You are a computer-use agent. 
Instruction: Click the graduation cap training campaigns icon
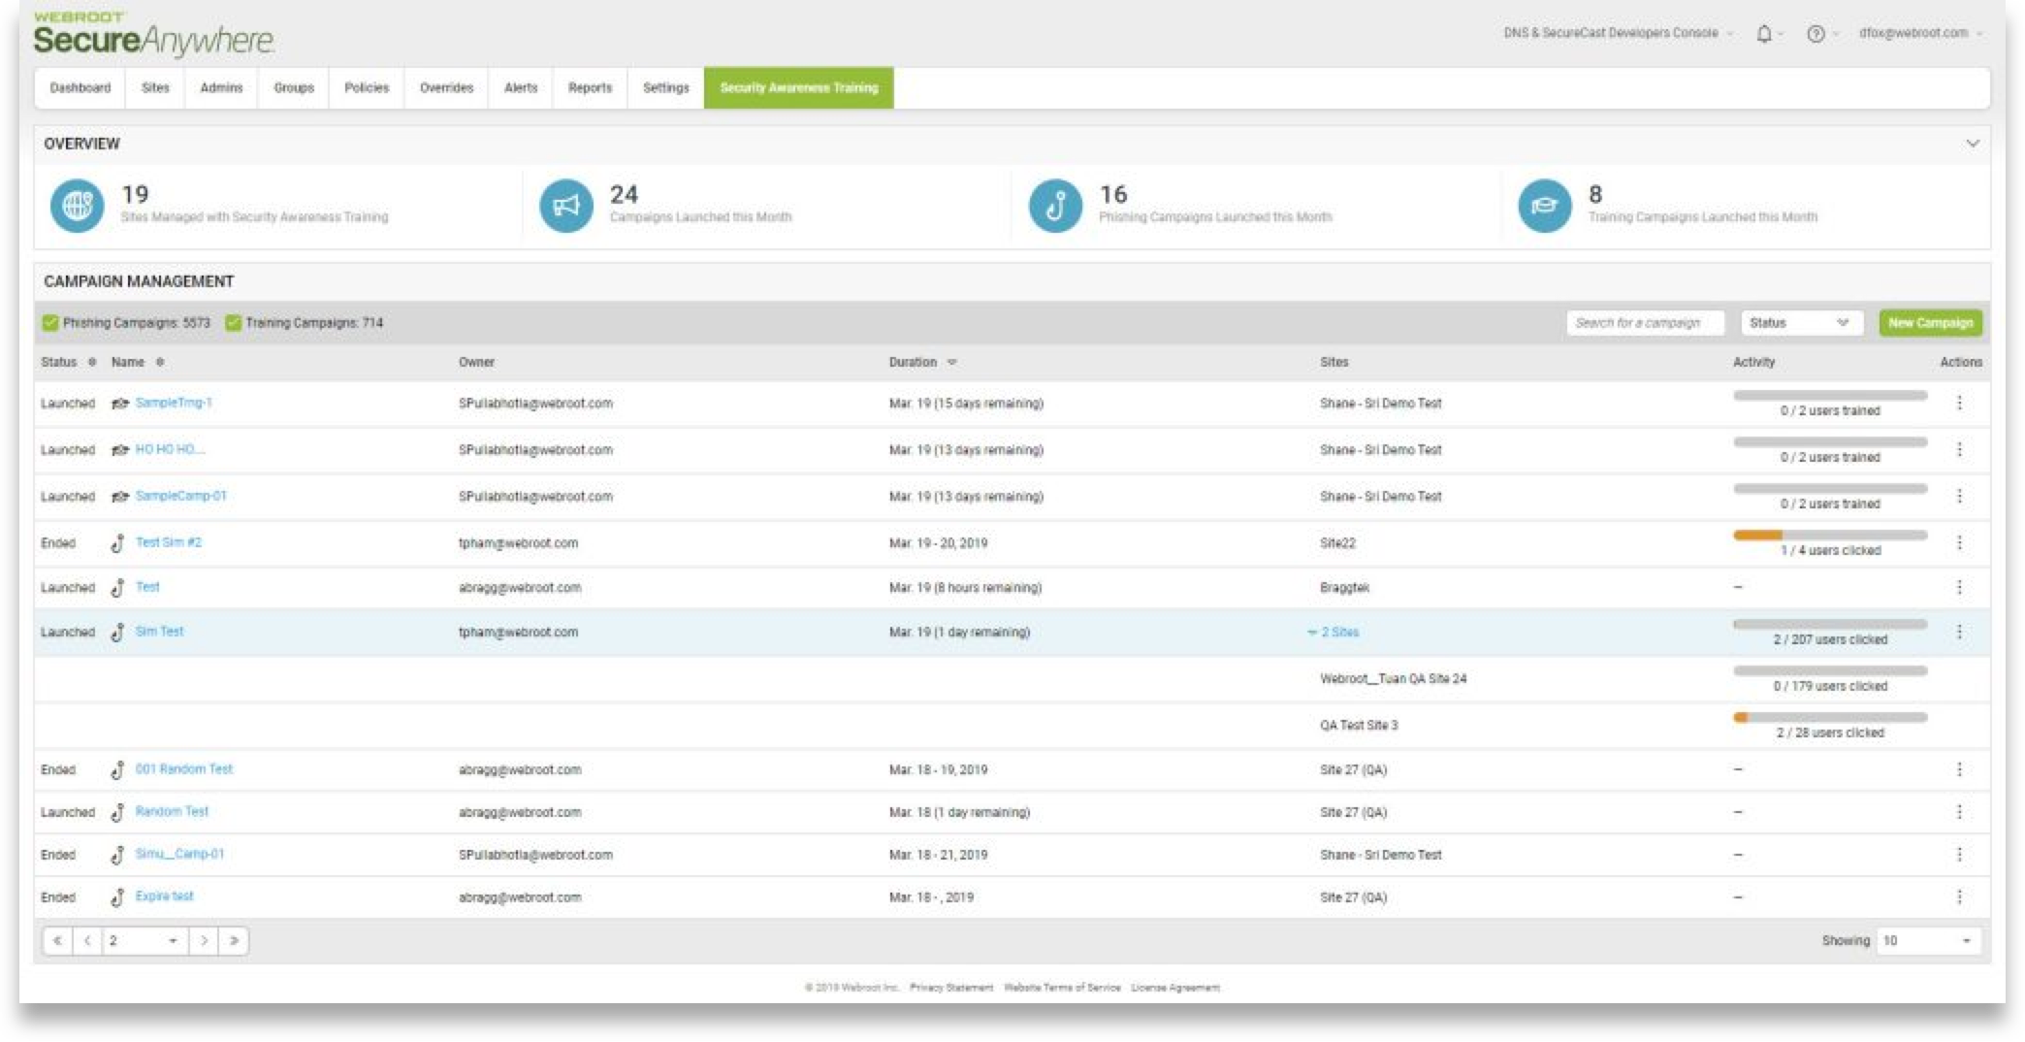point(1544,206)
